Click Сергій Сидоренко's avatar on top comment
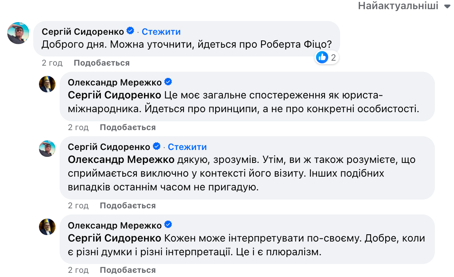The height and width of the screenshot is (277, 454). [x=18, y=33]
